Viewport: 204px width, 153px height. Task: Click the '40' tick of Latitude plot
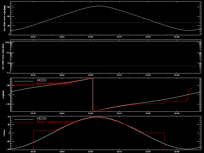click(9, 117)
